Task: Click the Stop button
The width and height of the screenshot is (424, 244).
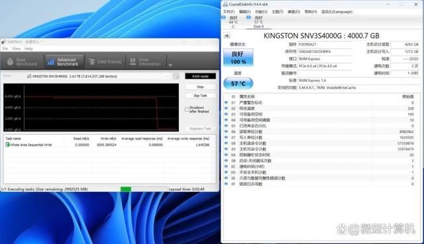Action: click(x=200, y=87)
